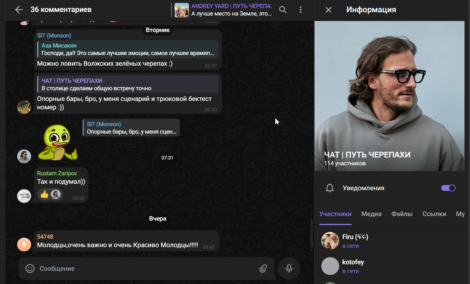470x284 pixels.
Task: Open search in the chat
Action: coord(283,10)
